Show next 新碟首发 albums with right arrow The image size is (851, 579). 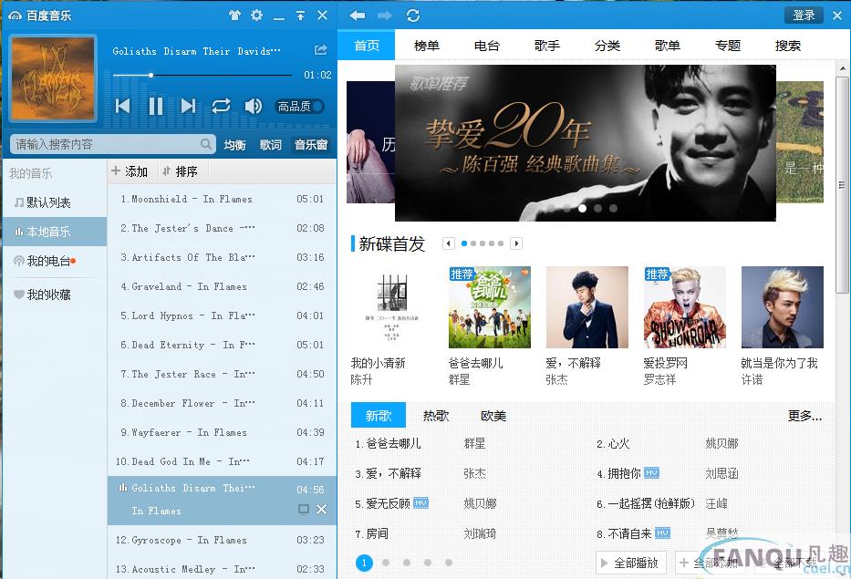pyautogui.click(x=516, y=243)
